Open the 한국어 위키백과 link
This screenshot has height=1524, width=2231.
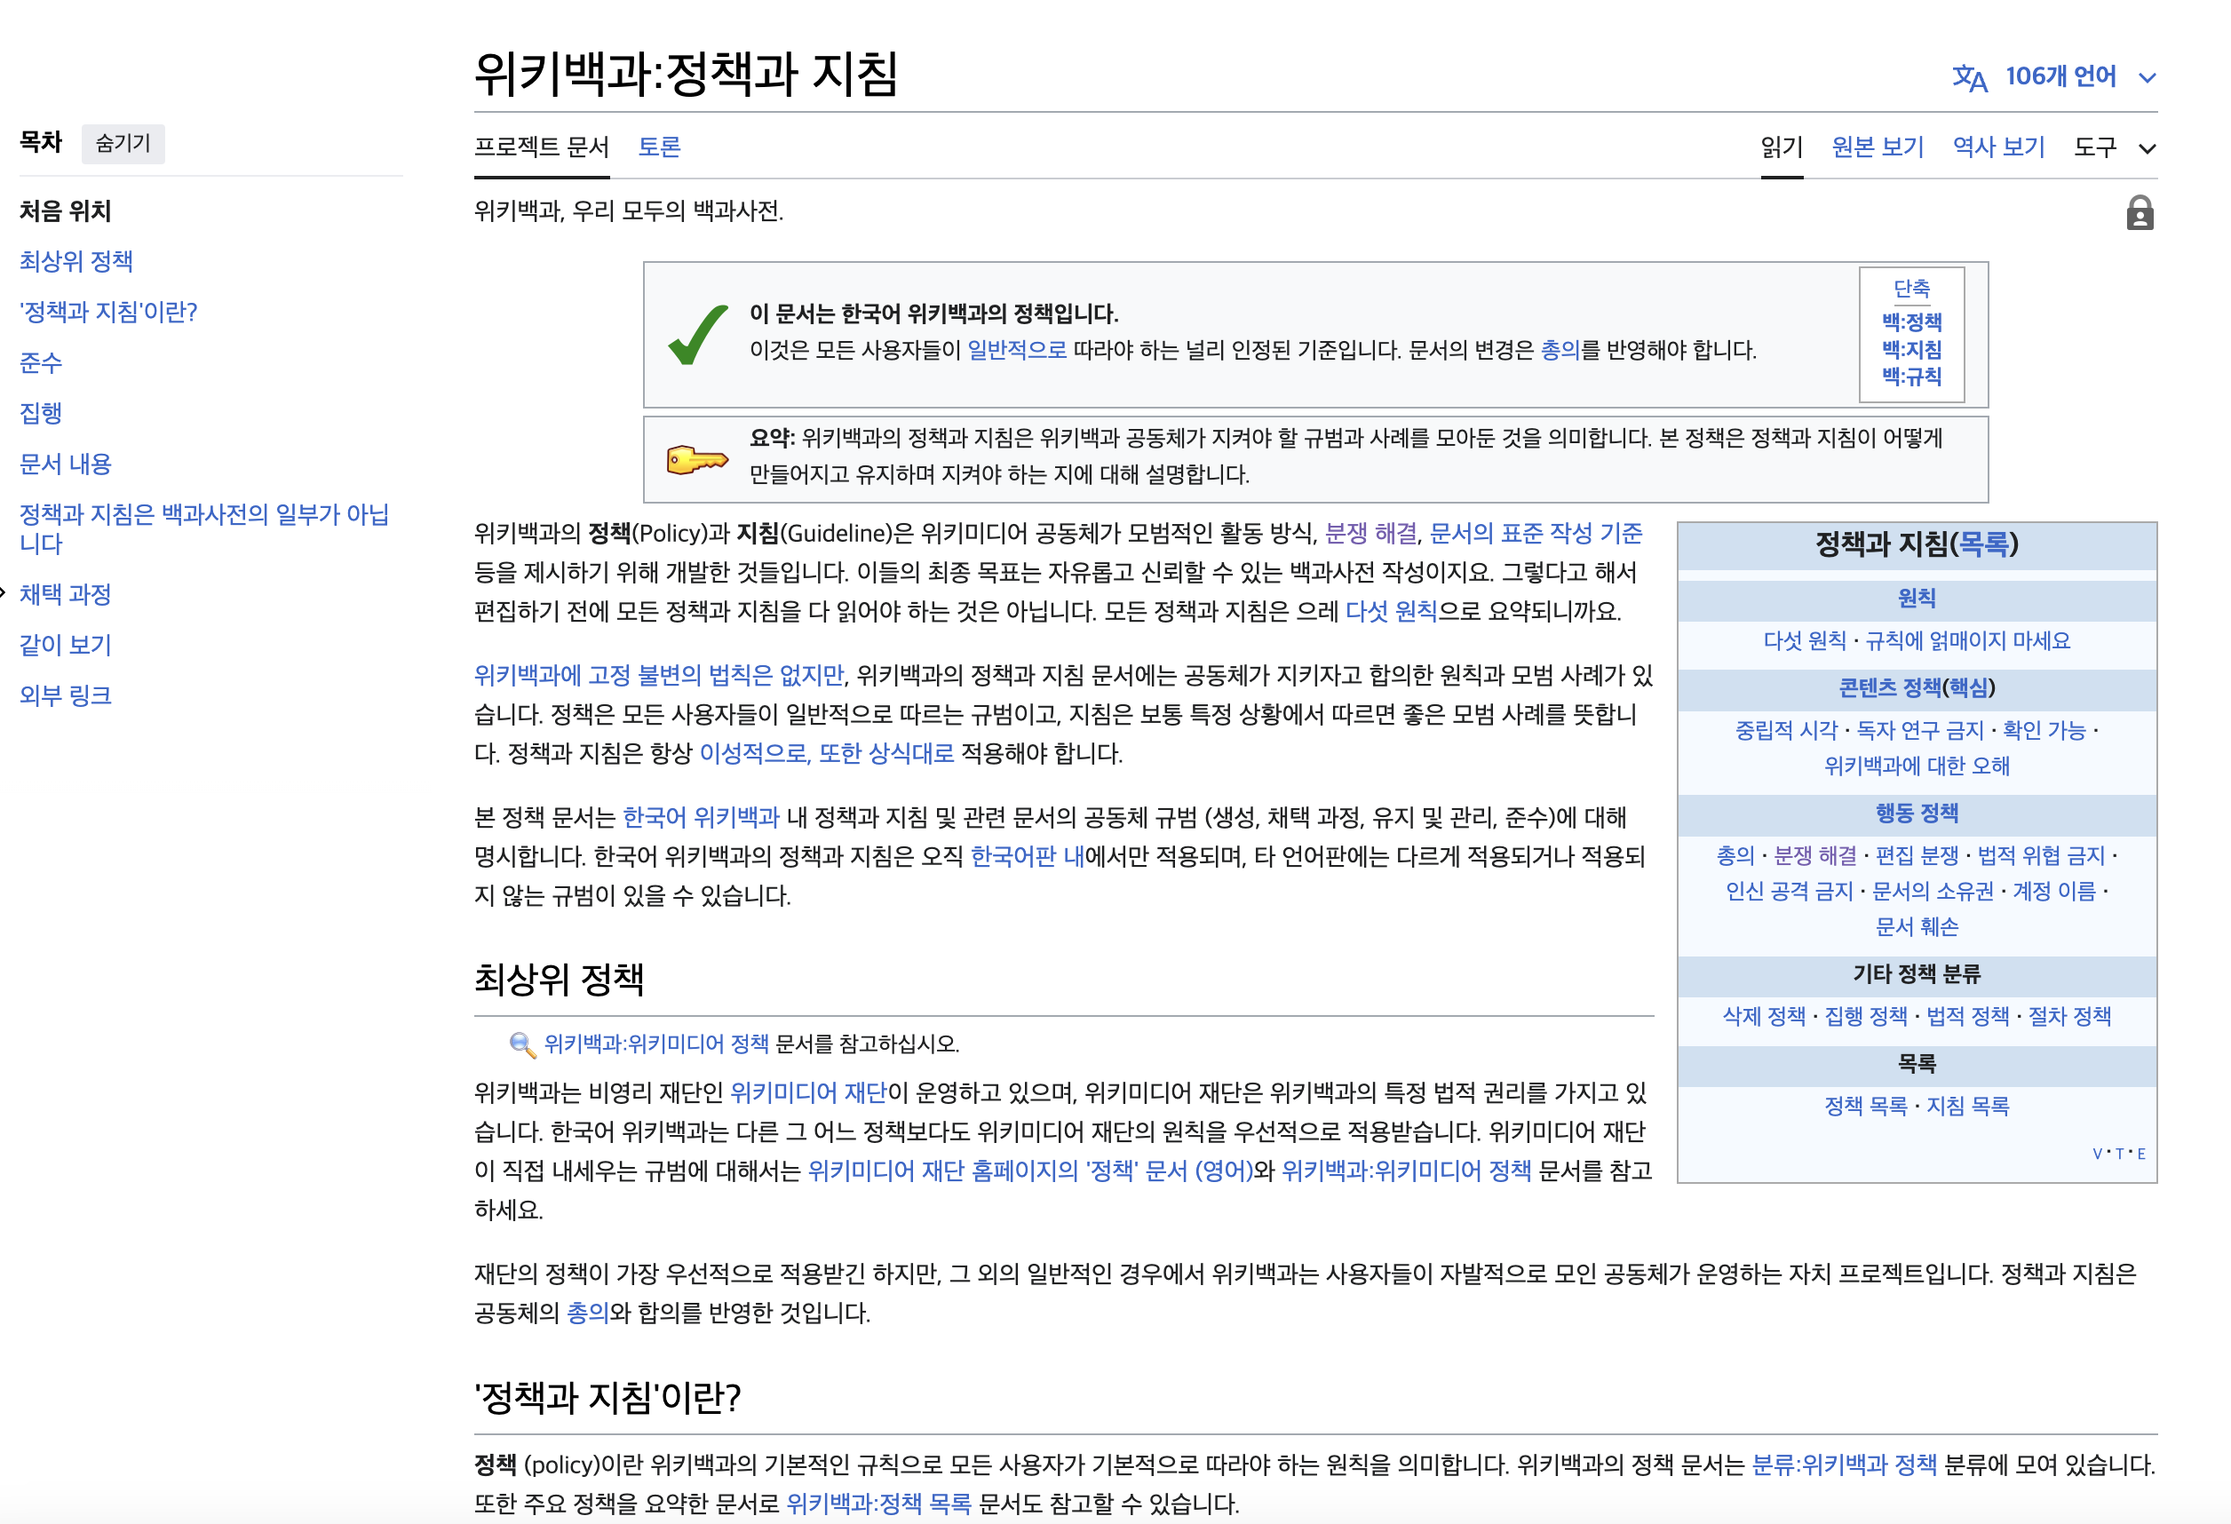coord(701,818)
